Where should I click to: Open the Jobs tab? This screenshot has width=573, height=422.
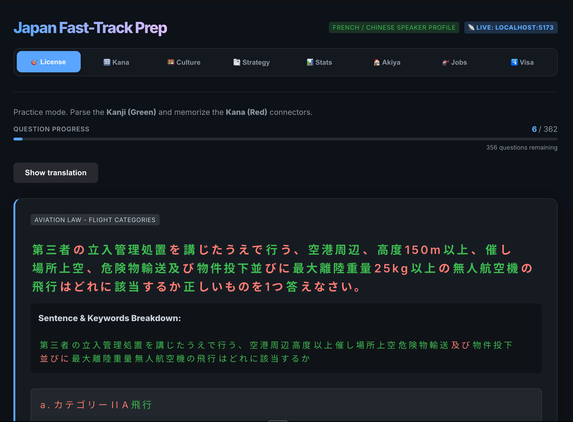tap(455, 62)
